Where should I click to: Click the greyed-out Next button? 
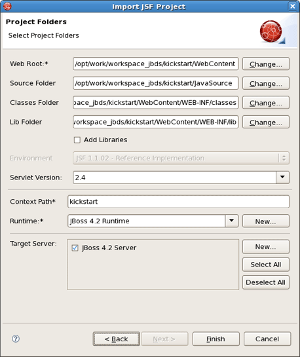pyautogui.click(x=164, y=339)
